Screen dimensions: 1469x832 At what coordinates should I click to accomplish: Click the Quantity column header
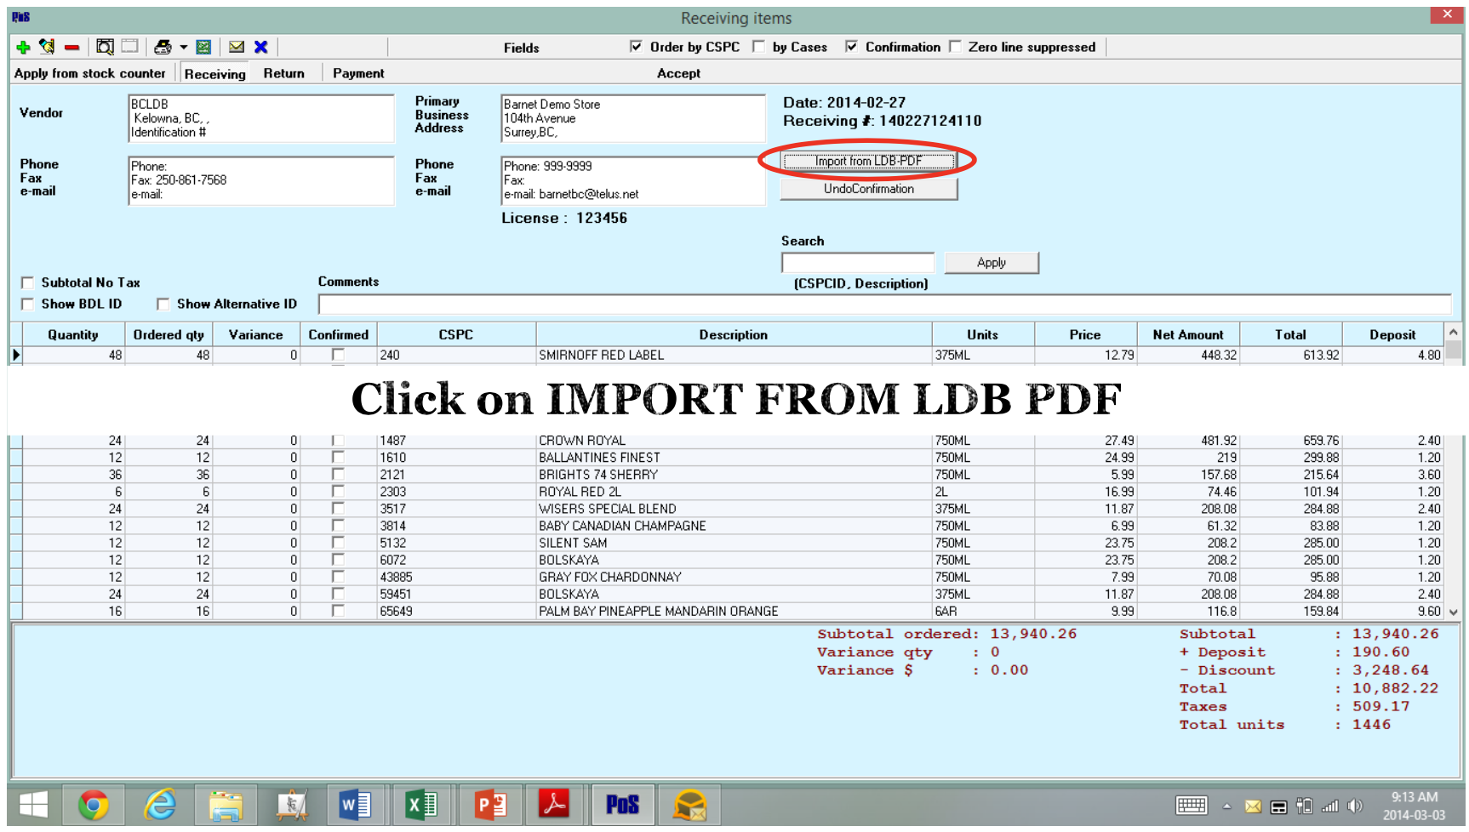(73, 334)
